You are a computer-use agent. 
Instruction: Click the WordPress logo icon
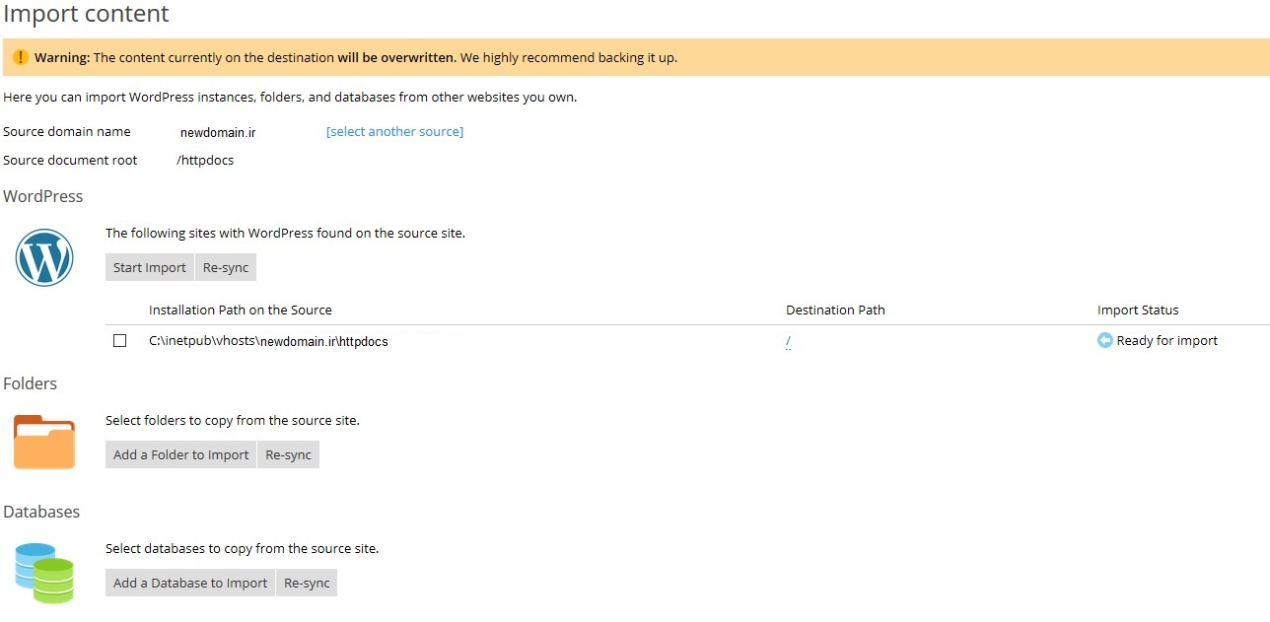(44, 258)
